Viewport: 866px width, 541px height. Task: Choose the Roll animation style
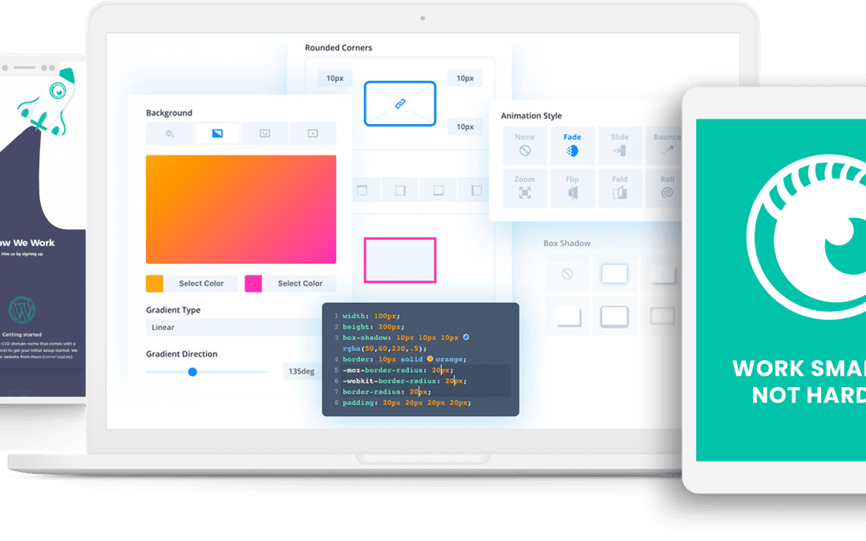click(665, 188)
